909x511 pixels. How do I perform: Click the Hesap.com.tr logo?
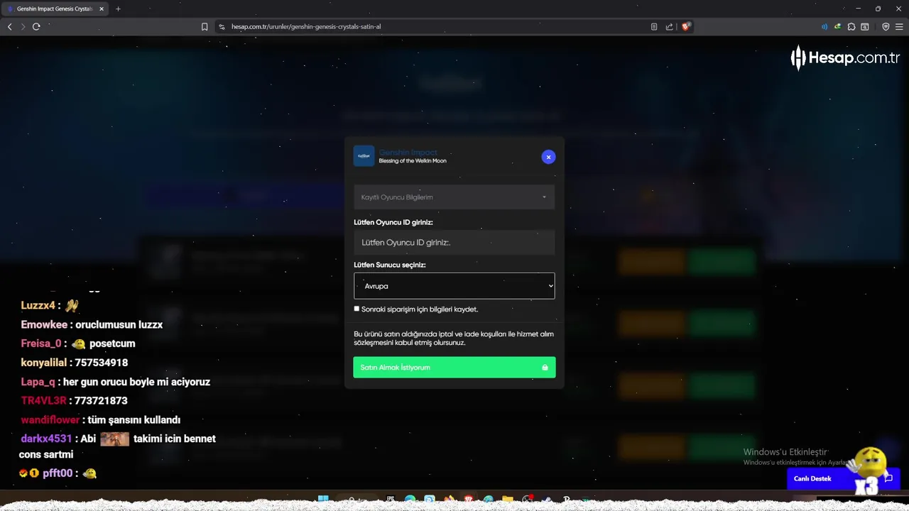click(845, 58)
